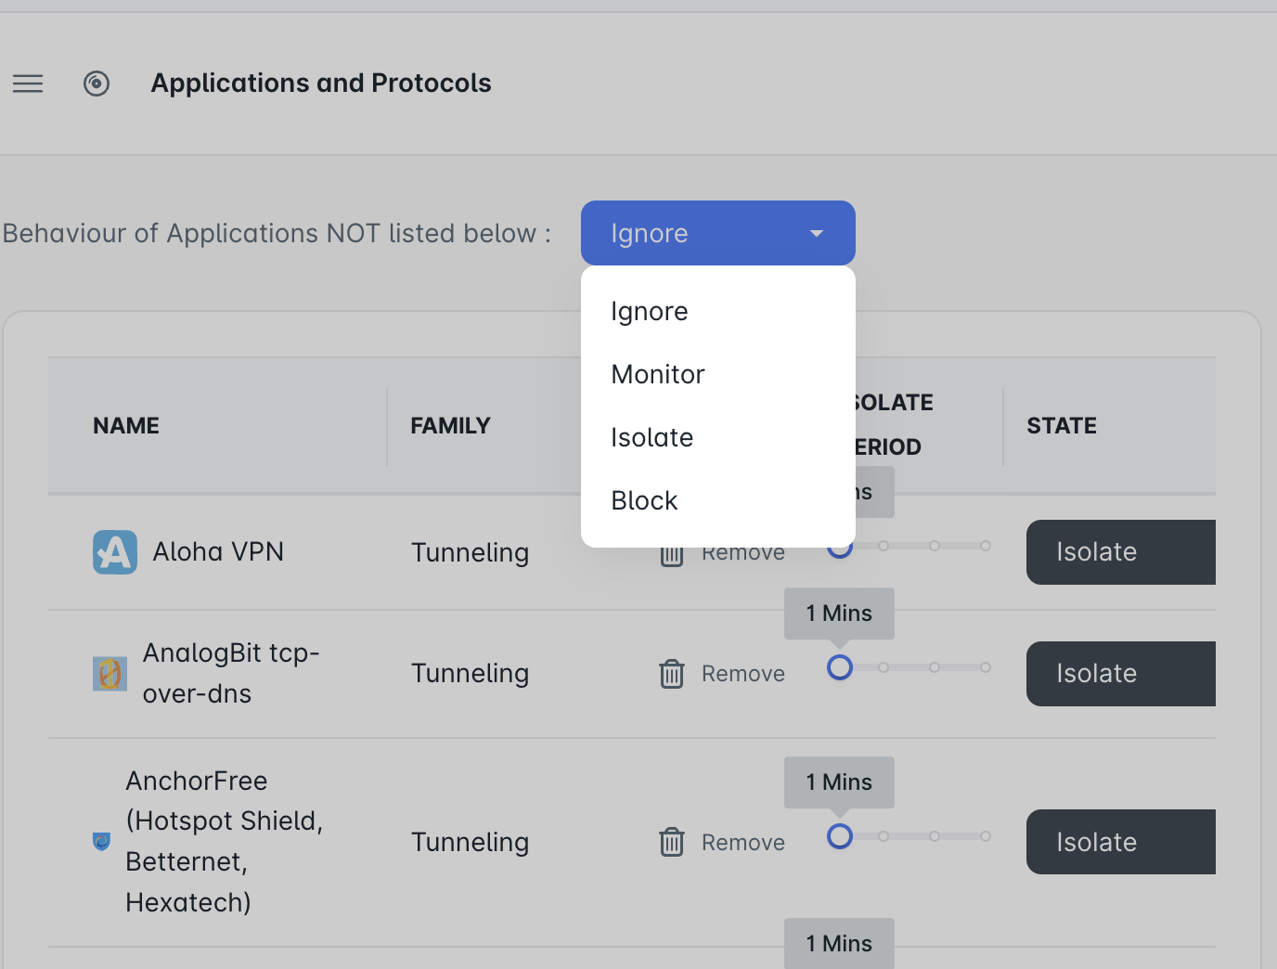Viewport: 1277px width, 969px height.
Task: Click the AnalogBit tcp-over-dns name text
Action: coord(231,674)
